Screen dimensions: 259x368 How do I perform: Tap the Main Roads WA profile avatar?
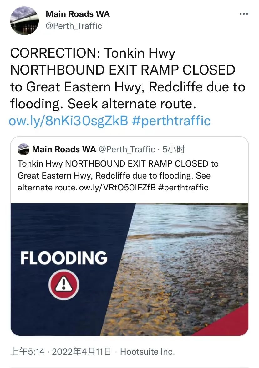point(24,21)
